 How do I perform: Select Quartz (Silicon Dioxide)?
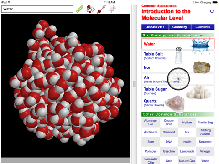[x=178, y=102]
